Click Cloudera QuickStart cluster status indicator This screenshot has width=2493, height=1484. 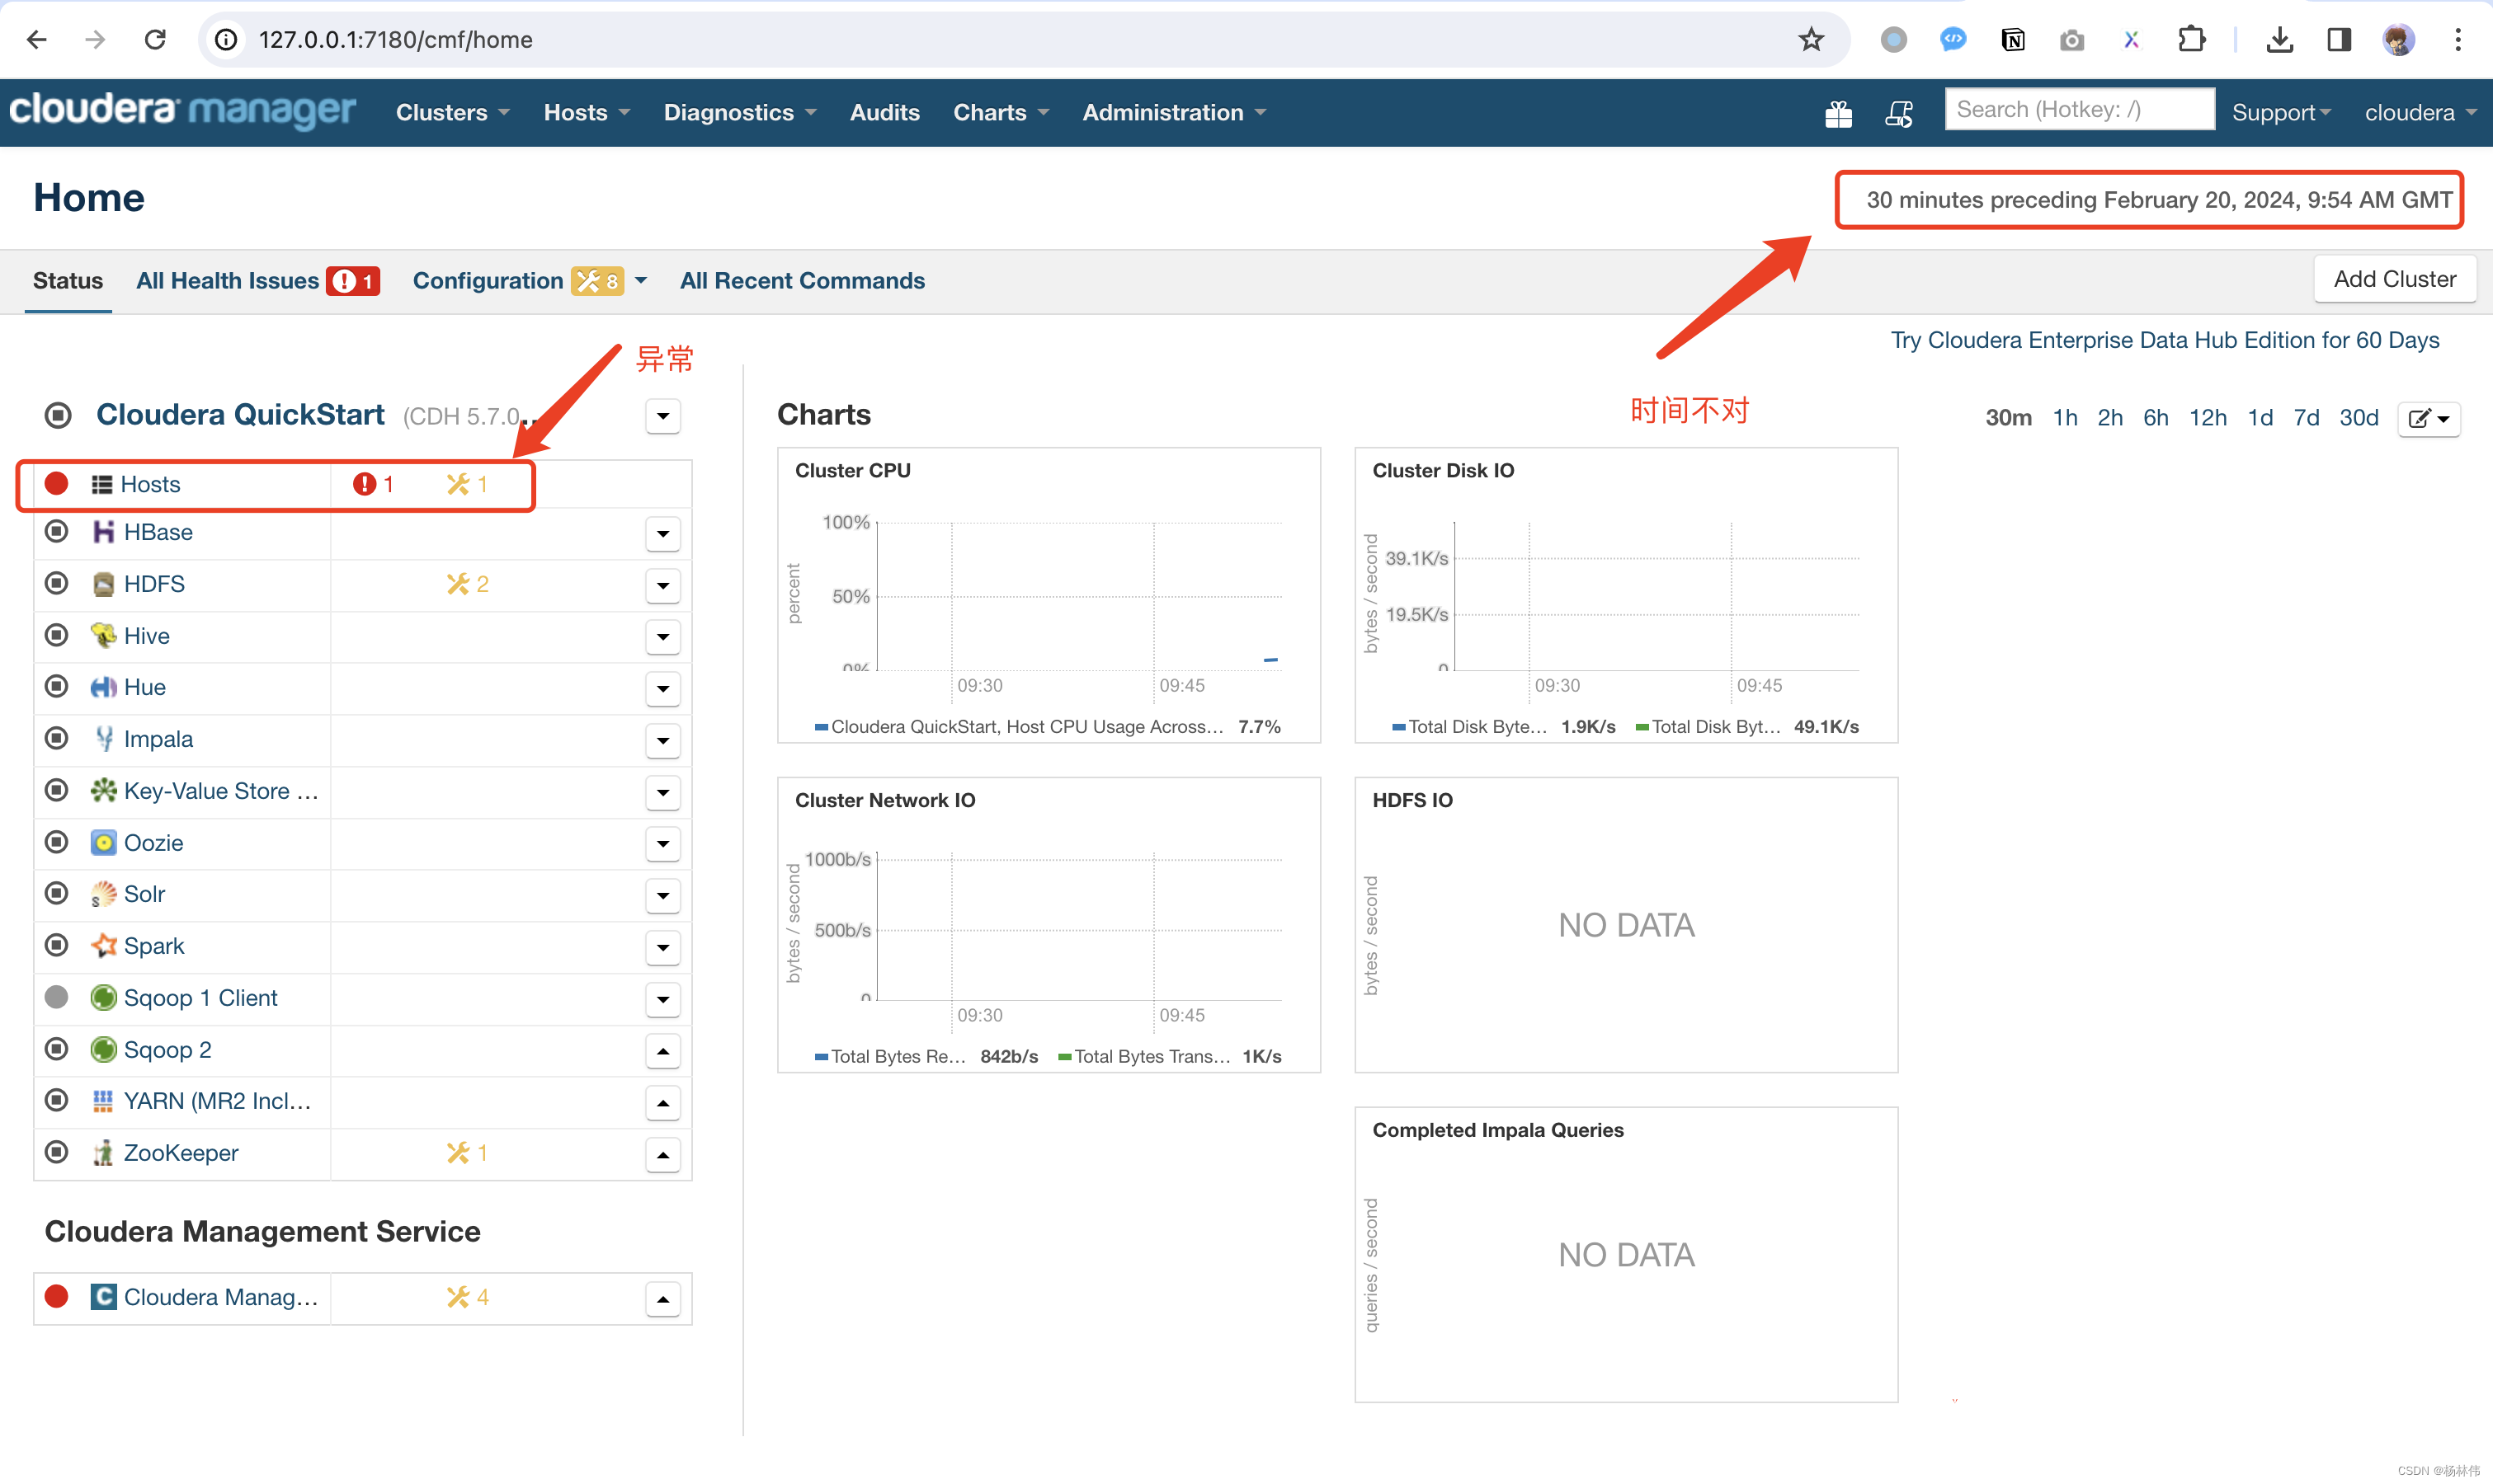click(x=59, y=415)
